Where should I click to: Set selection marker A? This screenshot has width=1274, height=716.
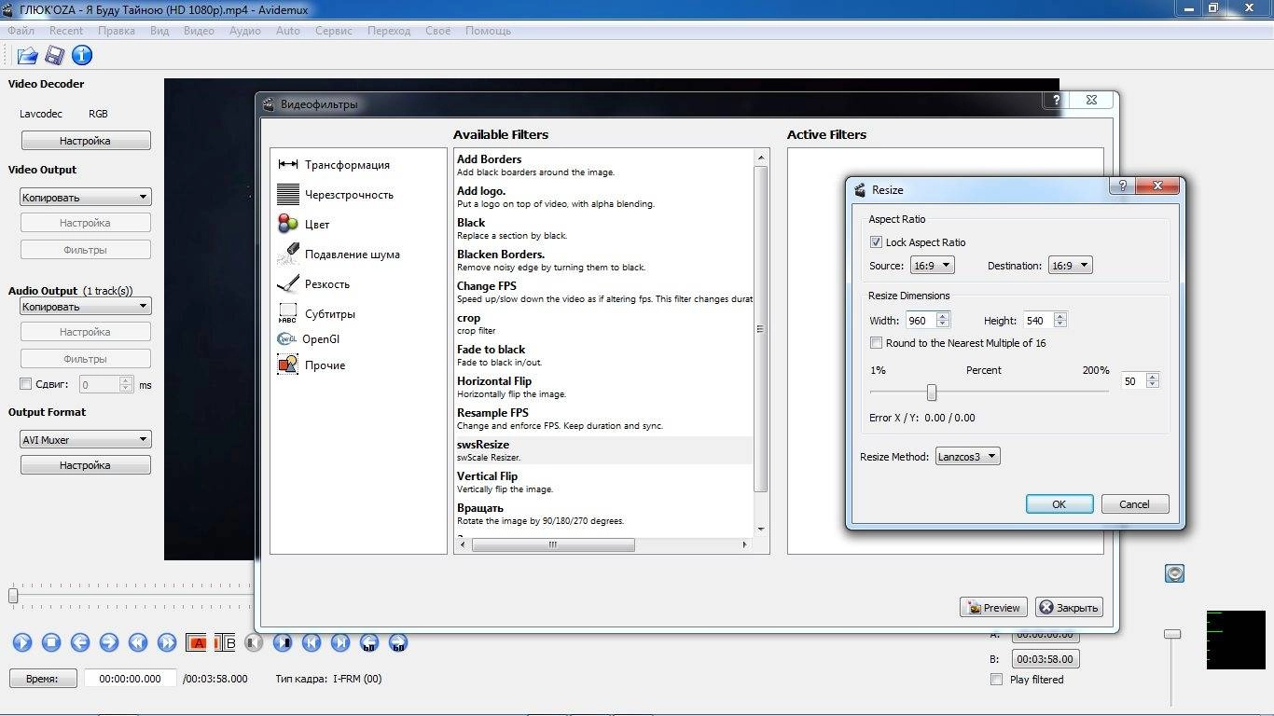pyautogui.click(x=197, y=642)
